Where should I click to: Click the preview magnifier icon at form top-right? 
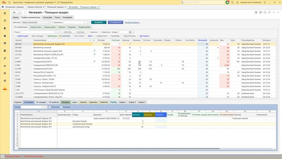pos(265,12)
